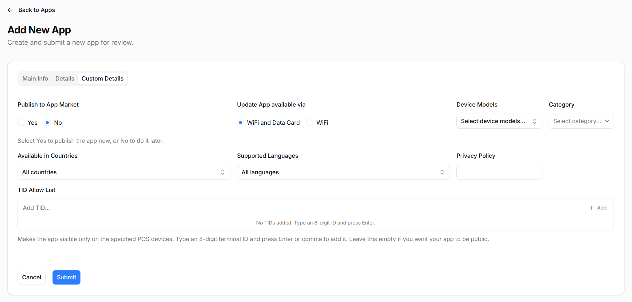Open the Available in Countries dropdown
Image resolution: width=632 pixels, height=302 pixels.
tap(123, 172)
